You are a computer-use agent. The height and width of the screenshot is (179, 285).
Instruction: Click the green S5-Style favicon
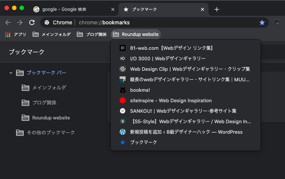[x=123, y=121]
